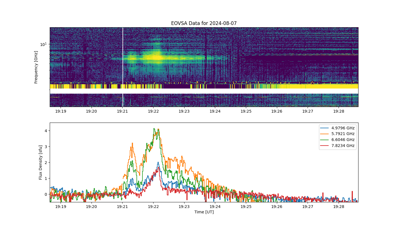This screenshot has height=227, width=398.
Task: Click the white vertical marker line in spectrogram
Action: (123, 67)
